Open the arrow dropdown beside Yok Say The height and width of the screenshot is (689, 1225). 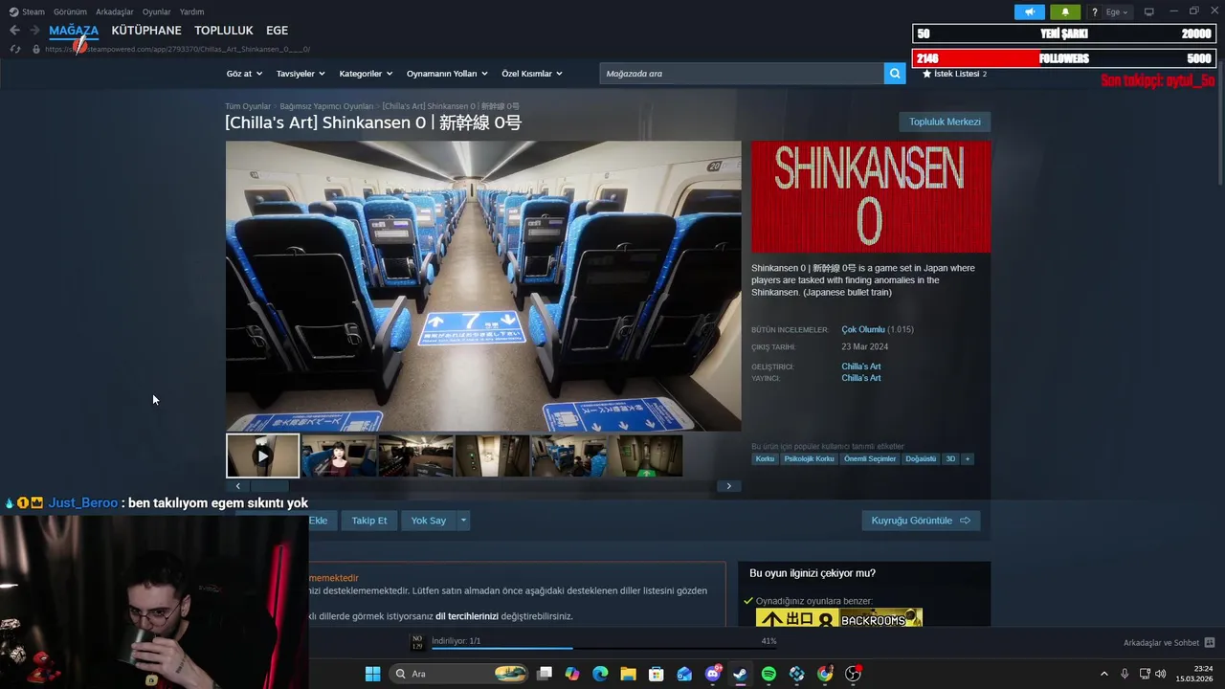[463, 521]
